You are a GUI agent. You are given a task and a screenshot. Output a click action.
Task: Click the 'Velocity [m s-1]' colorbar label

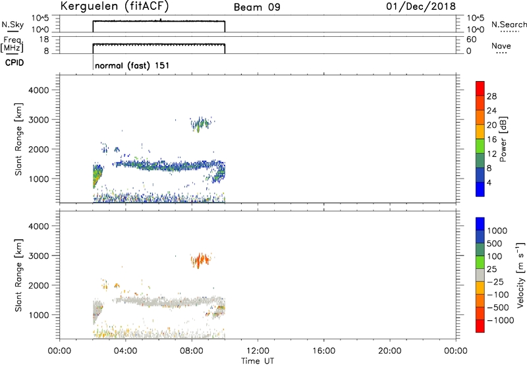coord(520,275)
